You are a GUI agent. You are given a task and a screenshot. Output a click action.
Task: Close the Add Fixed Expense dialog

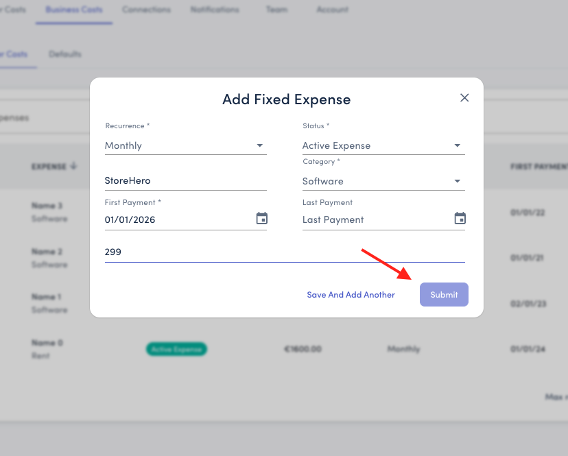click(x=464, y=98)
